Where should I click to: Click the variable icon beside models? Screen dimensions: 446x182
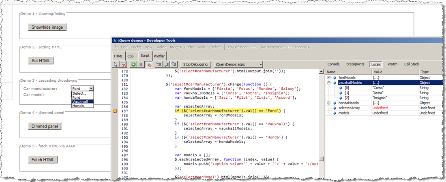[335, 113]
